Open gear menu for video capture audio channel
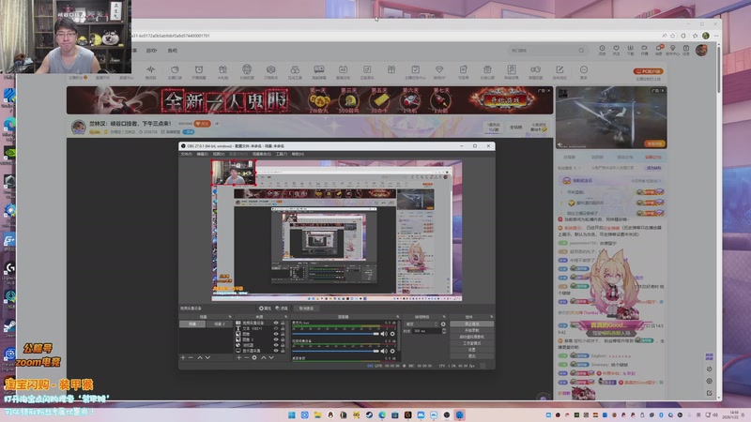This screenshot has height=422, width=751. (x=392, y=351)
